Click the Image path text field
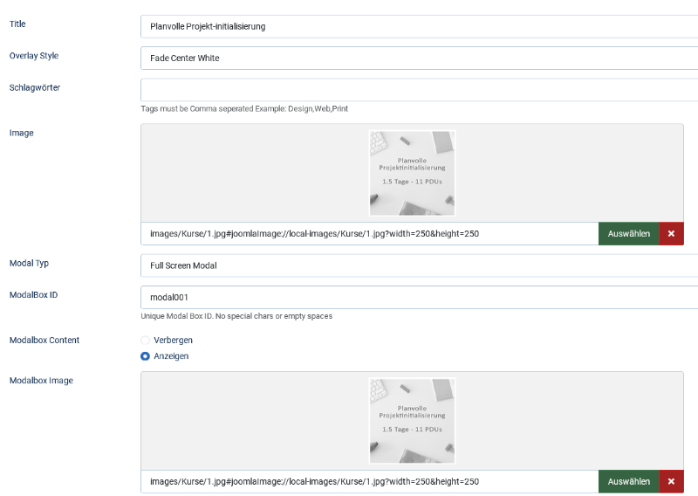The width and height of the screenshot is (698, 496). (369, 233)
